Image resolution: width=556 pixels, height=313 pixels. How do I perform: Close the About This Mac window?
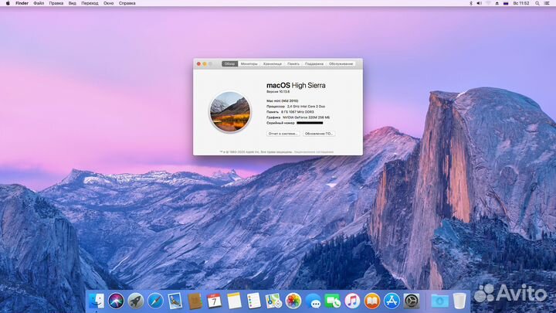tap(198, 64)
